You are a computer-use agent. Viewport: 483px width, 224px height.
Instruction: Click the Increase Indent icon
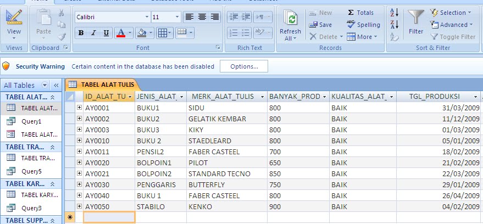(x=246, y=17)
